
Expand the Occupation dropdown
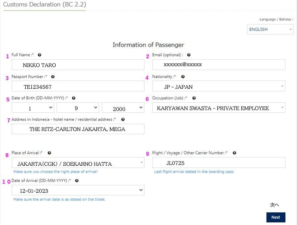[219, 108]
